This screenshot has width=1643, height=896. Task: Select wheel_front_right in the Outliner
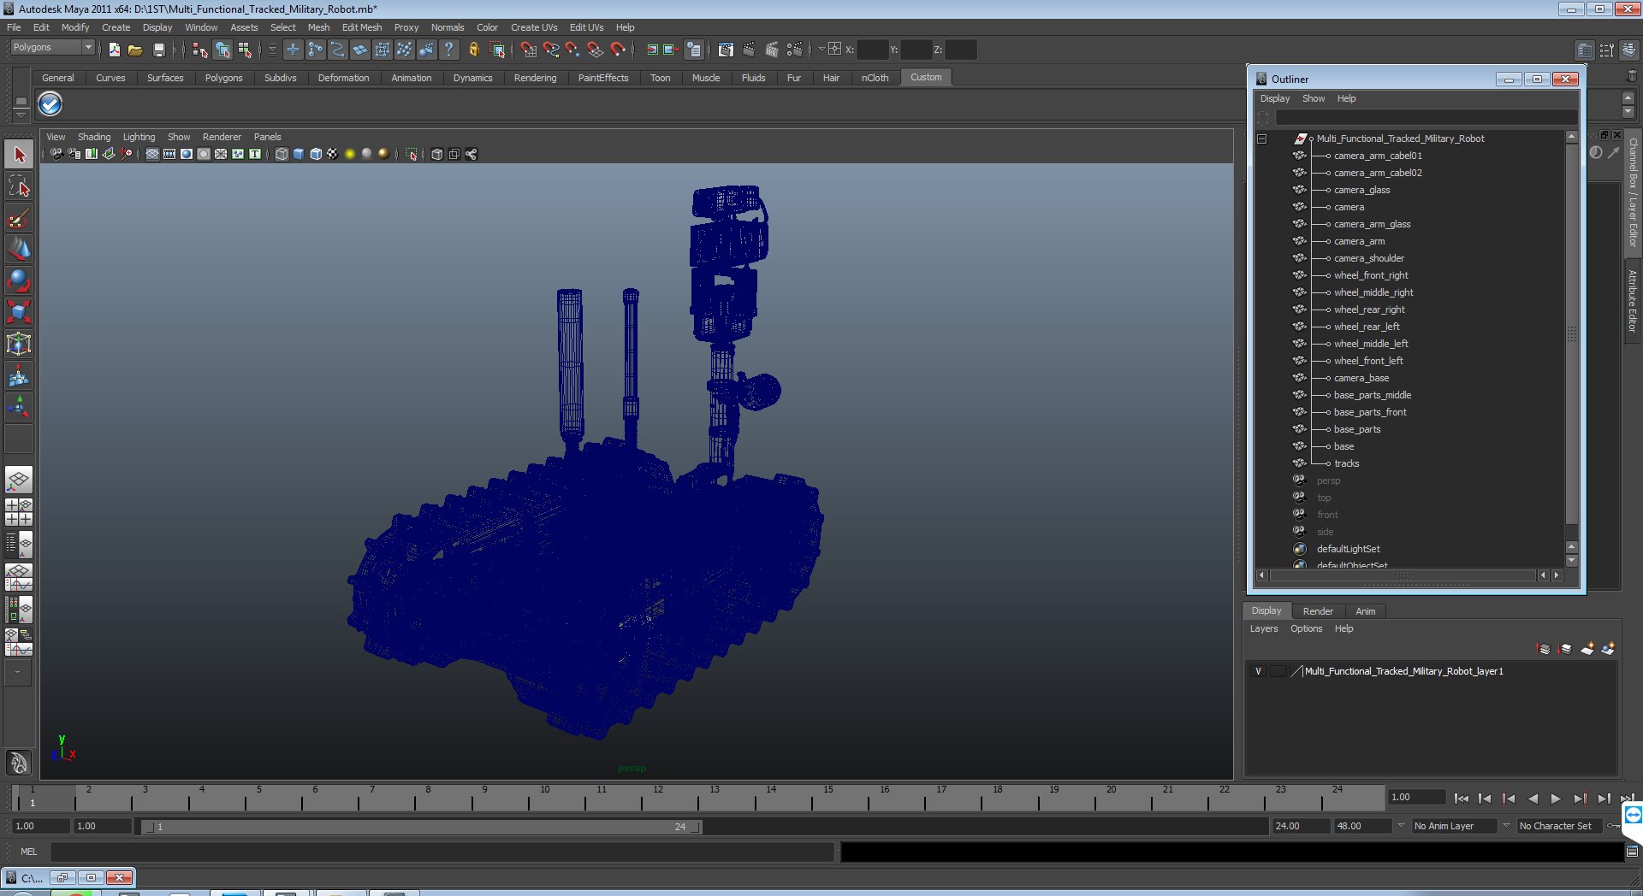coord(1371,275)
